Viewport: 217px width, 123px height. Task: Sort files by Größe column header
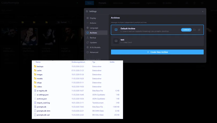tap(112, 62)
